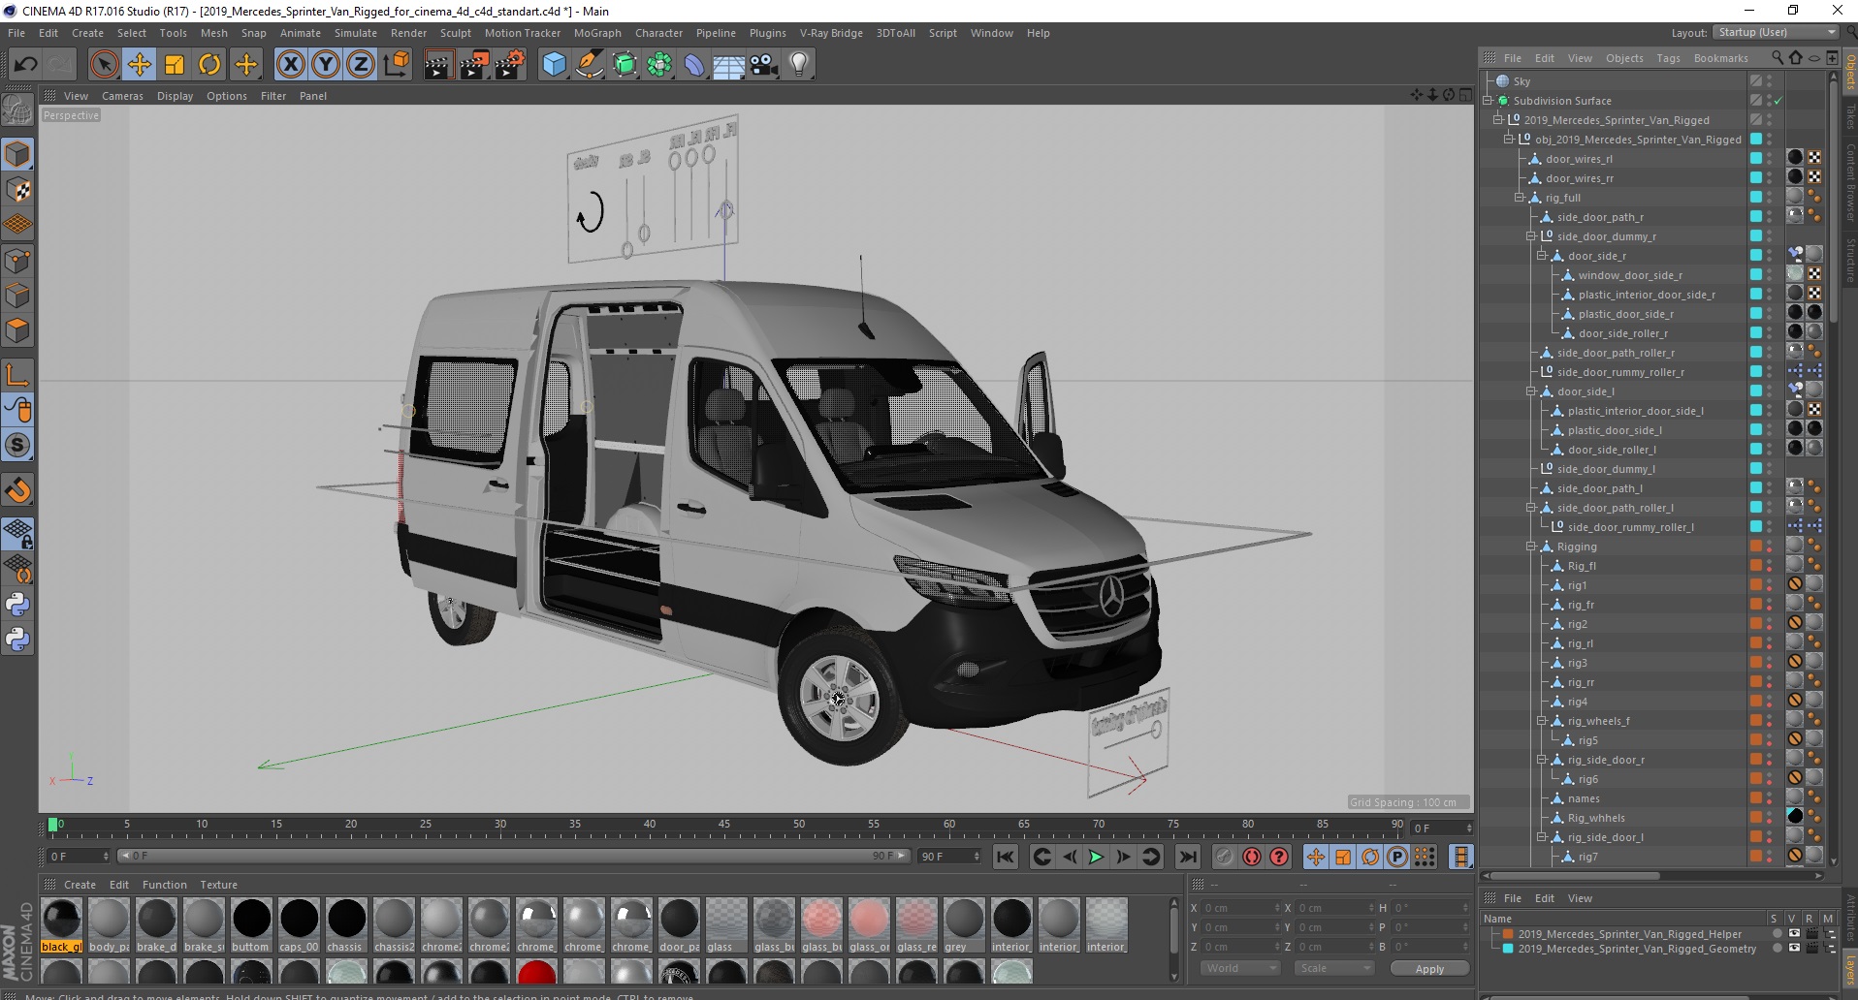This screenshot has height=1000, width=1858.
Task: Toggle X axis lock
Action: pyautogui.click(x=290, y=65)
